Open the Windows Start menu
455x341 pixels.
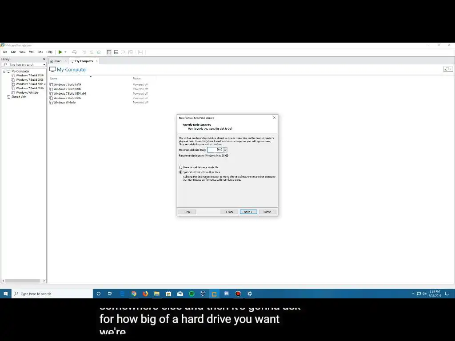5,294
